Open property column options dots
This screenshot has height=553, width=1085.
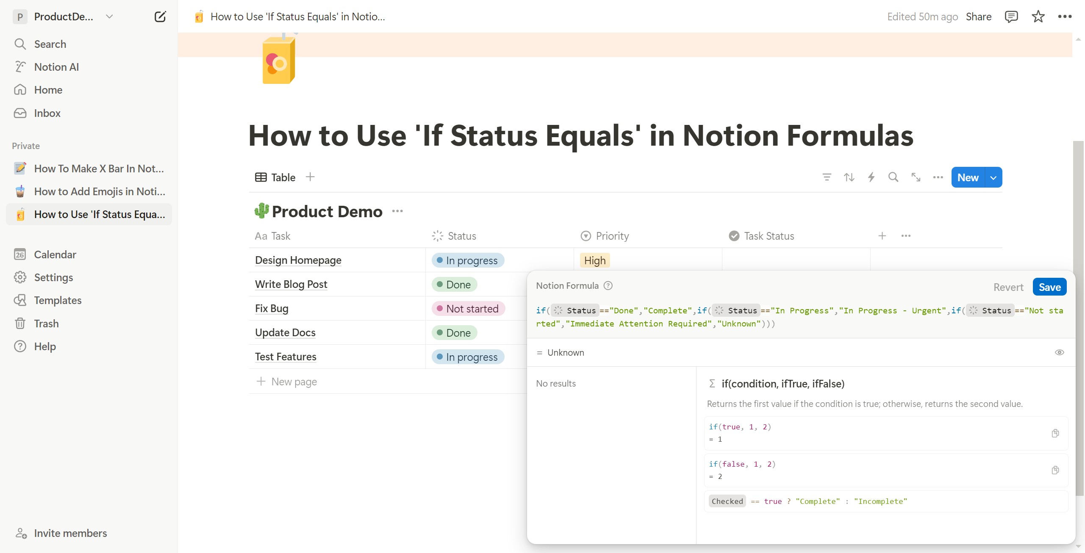pos(906,236)
